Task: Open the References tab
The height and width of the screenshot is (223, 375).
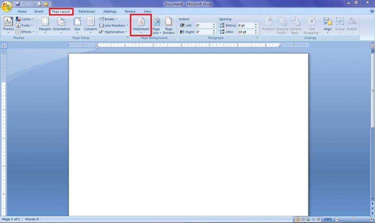Action: 87,12
